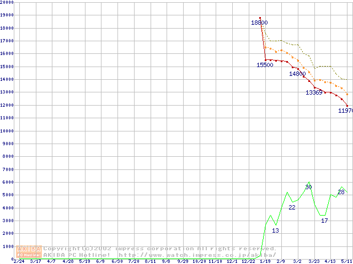Click the impress corporation copyright text
Viewport: 353px width, 264px height.
point(160,249)
